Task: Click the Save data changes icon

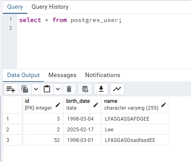Action: click(85, 89)
